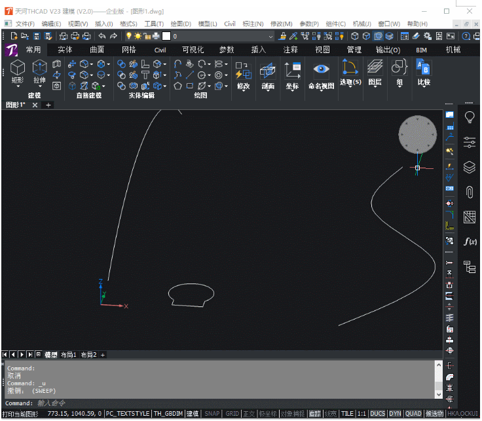Open the f(x) function panel icon
This screenshot has width=482, height=421.
(470, 242)
